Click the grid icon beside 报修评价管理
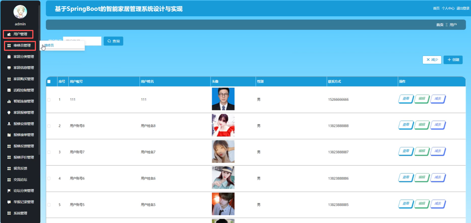The image size is (471, 223). pyautogui.click(x=9, y=158)
